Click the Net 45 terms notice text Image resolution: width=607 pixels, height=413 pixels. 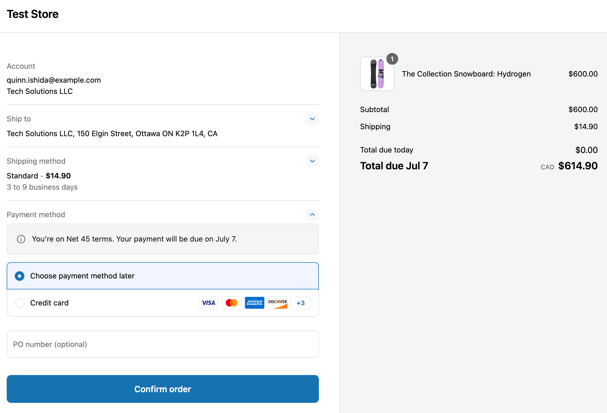[134, 239]
